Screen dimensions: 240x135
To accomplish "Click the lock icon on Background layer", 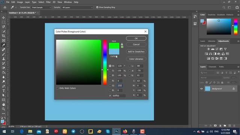I will [x=234, y=88].
